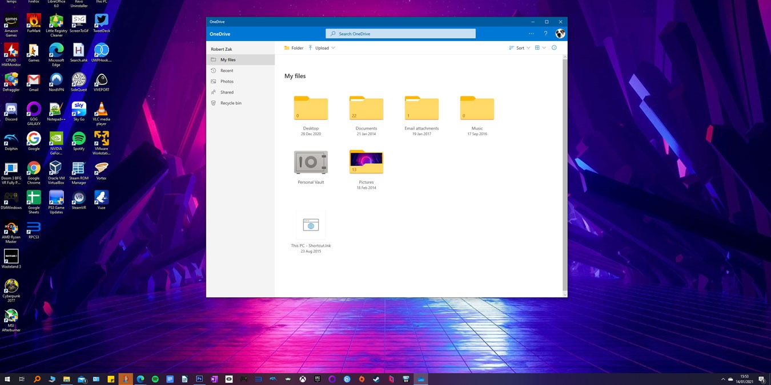Open the Help button in the top bar
The image size is (771, 385).
pos(545,33)
